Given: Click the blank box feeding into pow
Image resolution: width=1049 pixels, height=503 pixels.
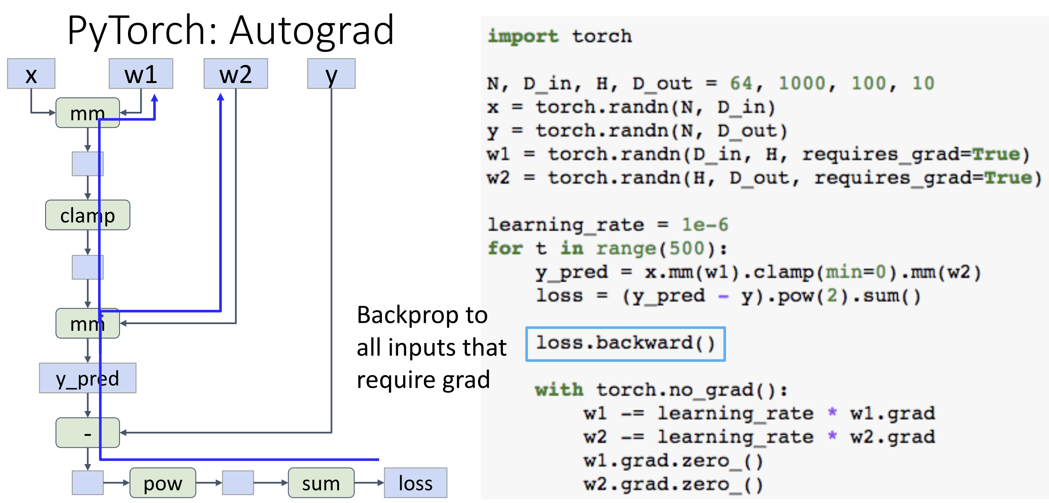Looking at the screenshot, I should [87, 483].
